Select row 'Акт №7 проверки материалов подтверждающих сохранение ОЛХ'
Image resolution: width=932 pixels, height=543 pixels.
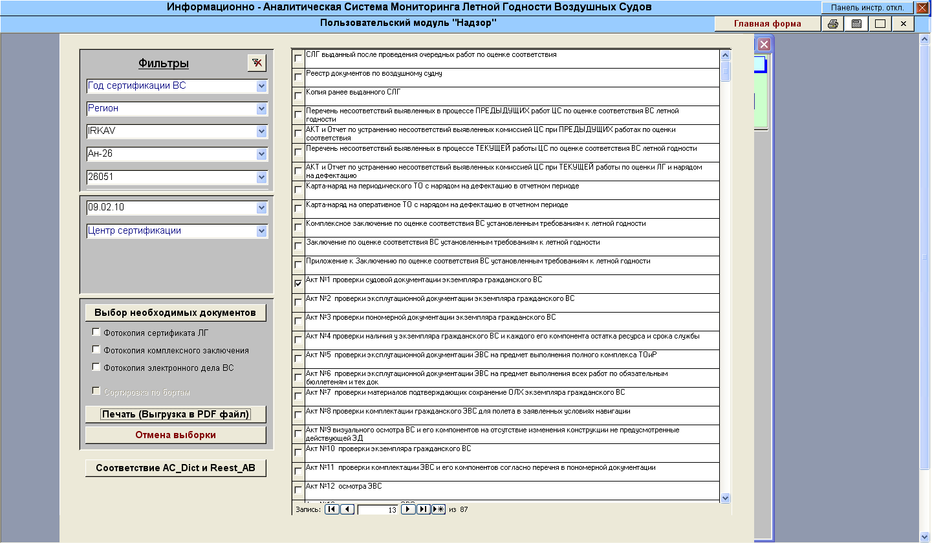pos(512,397)
